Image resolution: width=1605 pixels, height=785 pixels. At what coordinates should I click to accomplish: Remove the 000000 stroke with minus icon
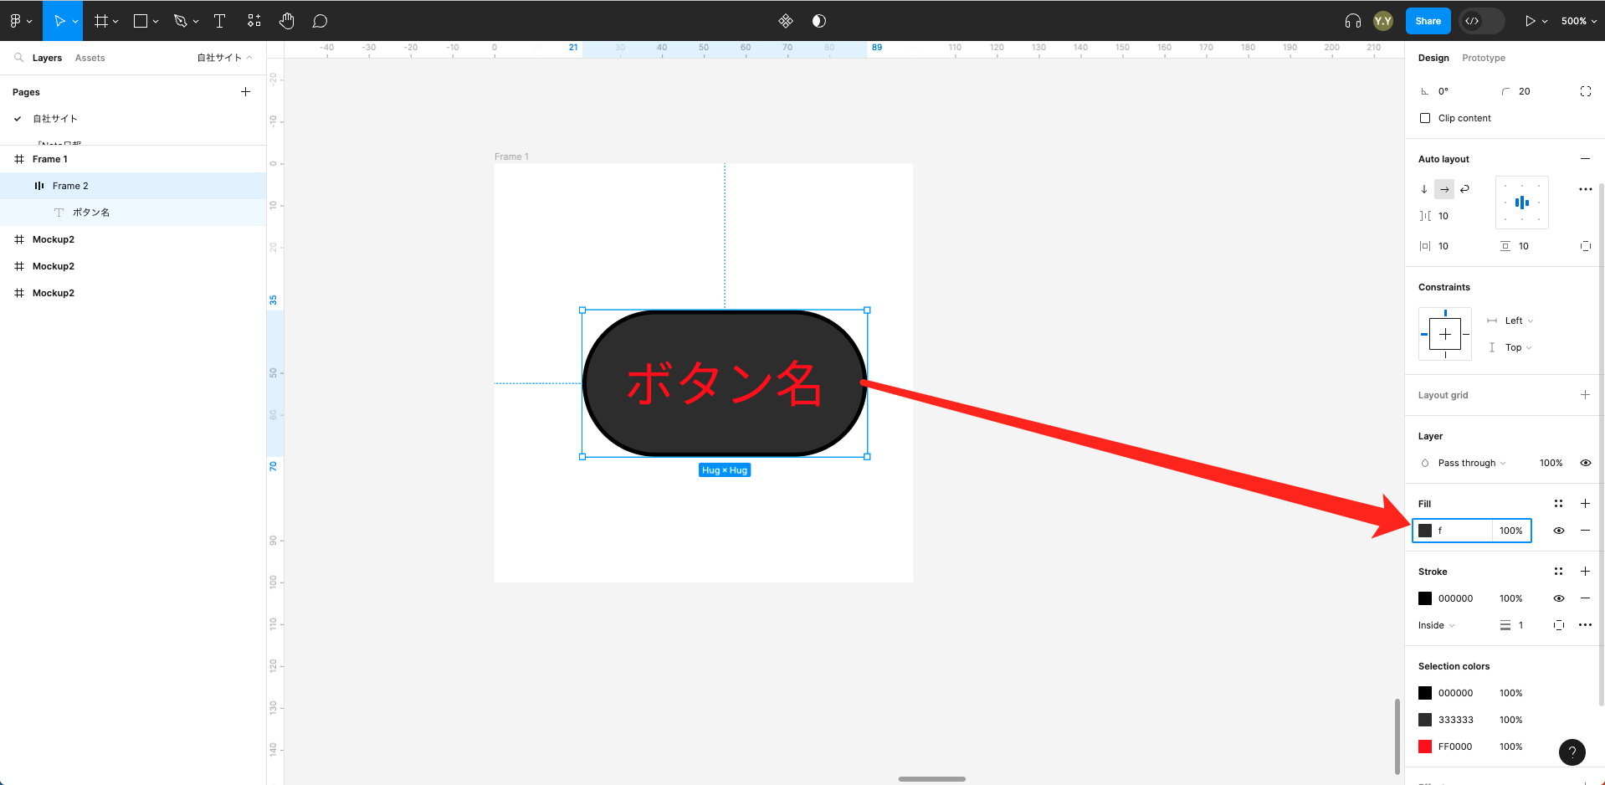(1585, 598)
